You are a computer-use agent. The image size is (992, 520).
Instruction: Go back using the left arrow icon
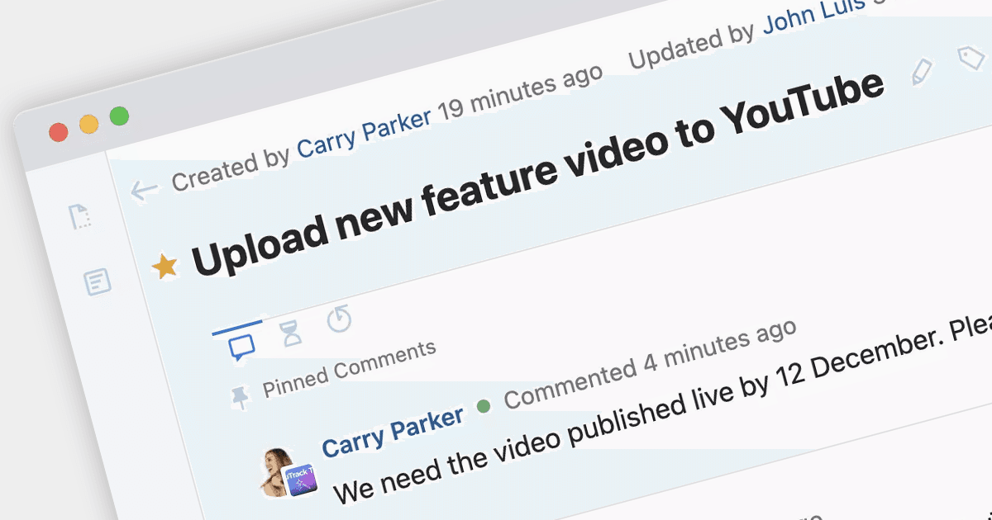[144, 191]
